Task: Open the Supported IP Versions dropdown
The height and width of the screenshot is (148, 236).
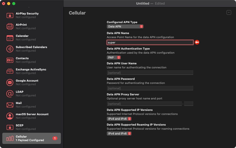Action: (x=119, y=119)
